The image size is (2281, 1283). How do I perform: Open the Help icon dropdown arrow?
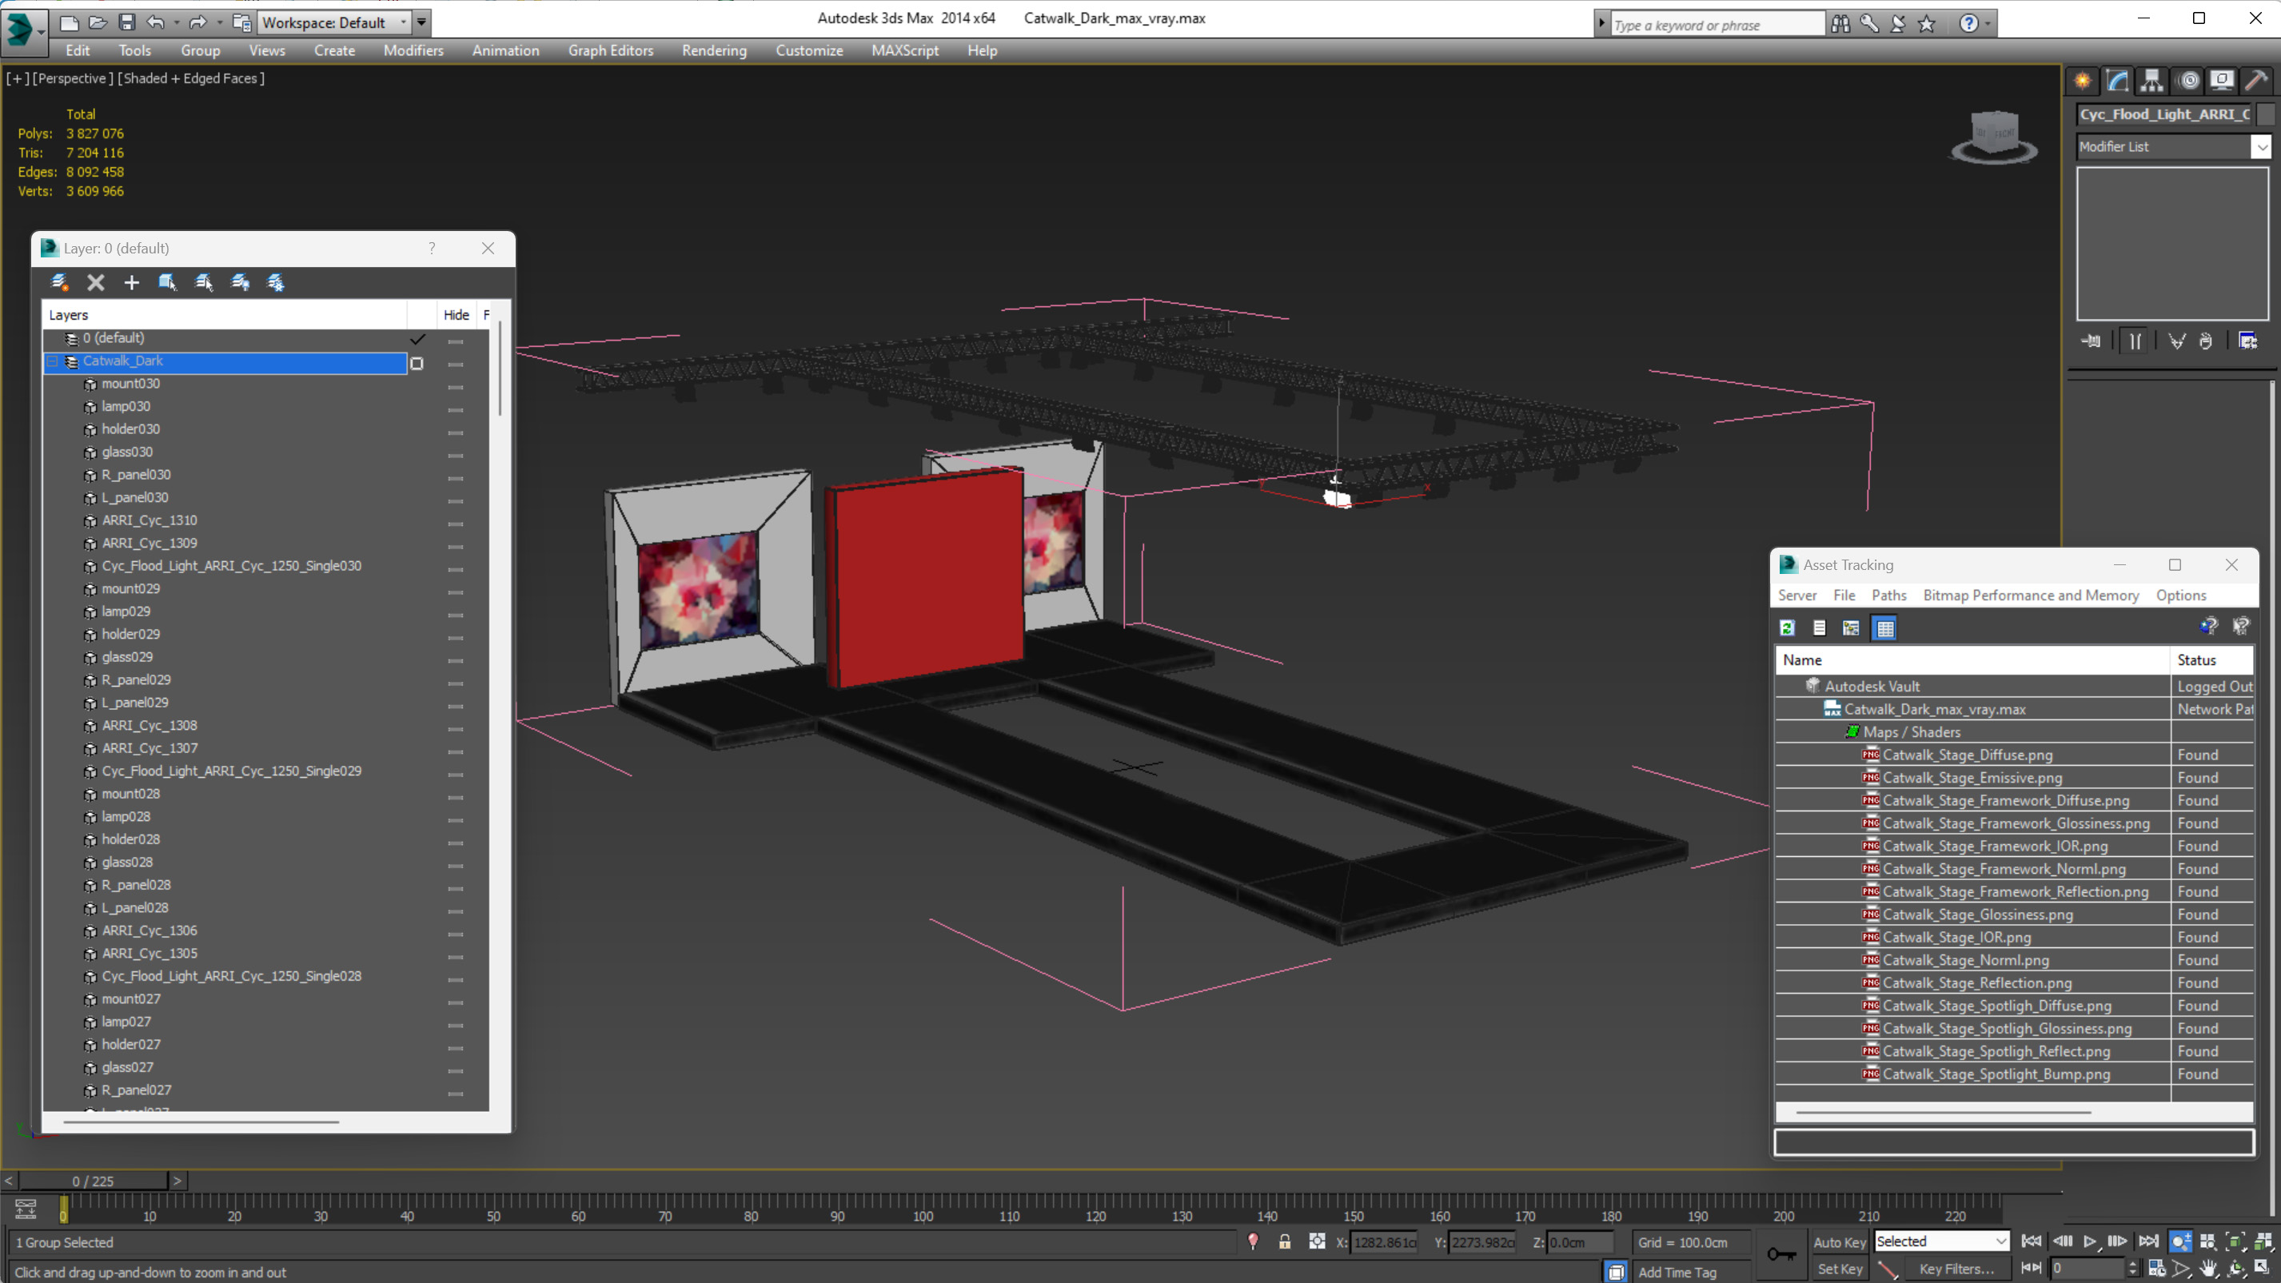tap(1987, 24)
